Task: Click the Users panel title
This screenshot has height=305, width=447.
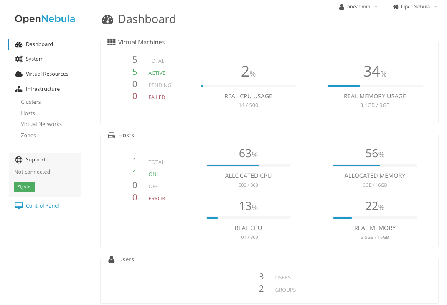Action: (126, 259)
